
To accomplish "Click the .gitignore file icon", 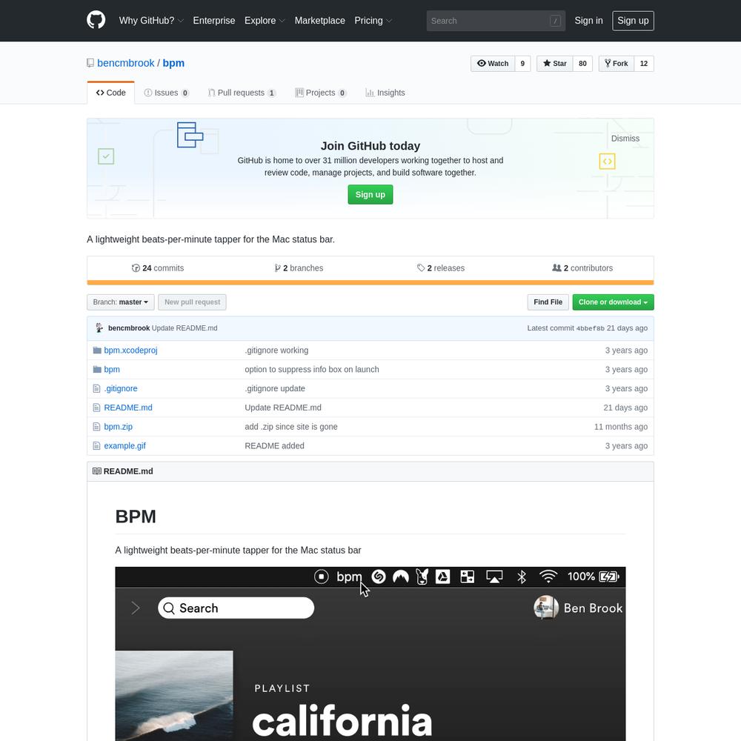I will tap(96, 388).
